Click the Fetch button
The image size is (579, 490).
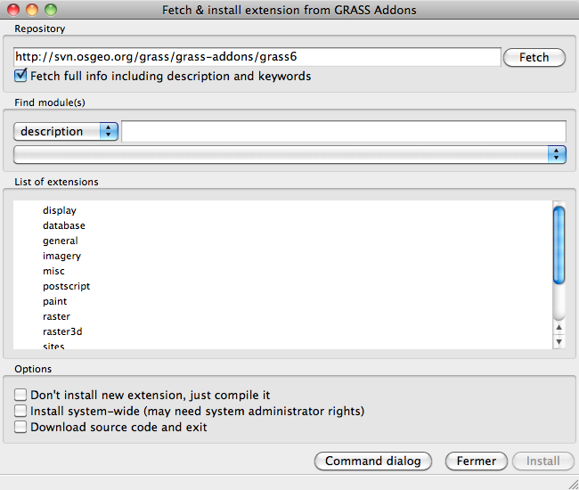(534, 57)
